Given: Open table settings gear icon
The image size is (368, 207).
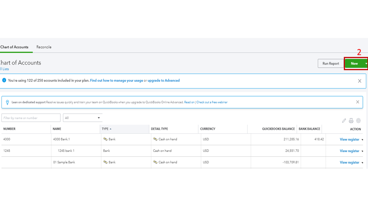Looking at the screenshot, I should [x=358, y=120].
